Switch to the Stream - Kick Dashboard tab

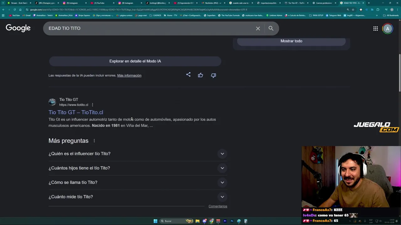tap(19, 3)
